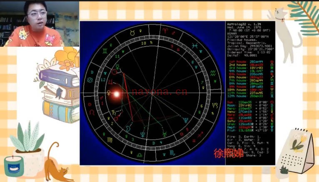This screenshot has width=319, height=182.
Task: Click the house number 3 label
Action: [133, 139]
